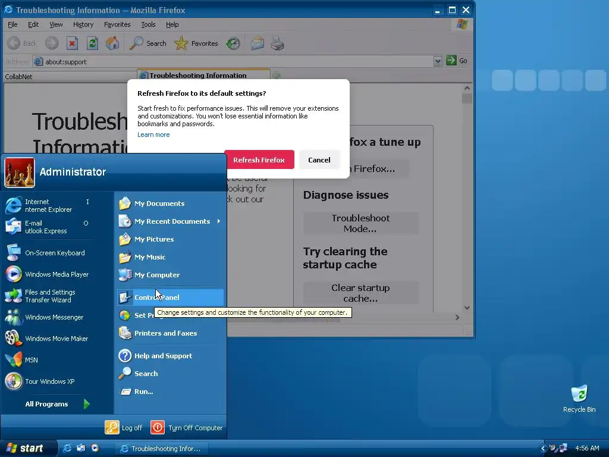Click Turn Off Computer button
Screen dimensions: 609x457
tap(186, 427)
